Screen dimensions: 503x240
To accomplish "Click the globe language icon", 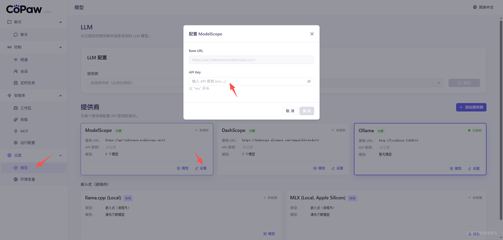I will pyautogui.click(x=475, y=7).
